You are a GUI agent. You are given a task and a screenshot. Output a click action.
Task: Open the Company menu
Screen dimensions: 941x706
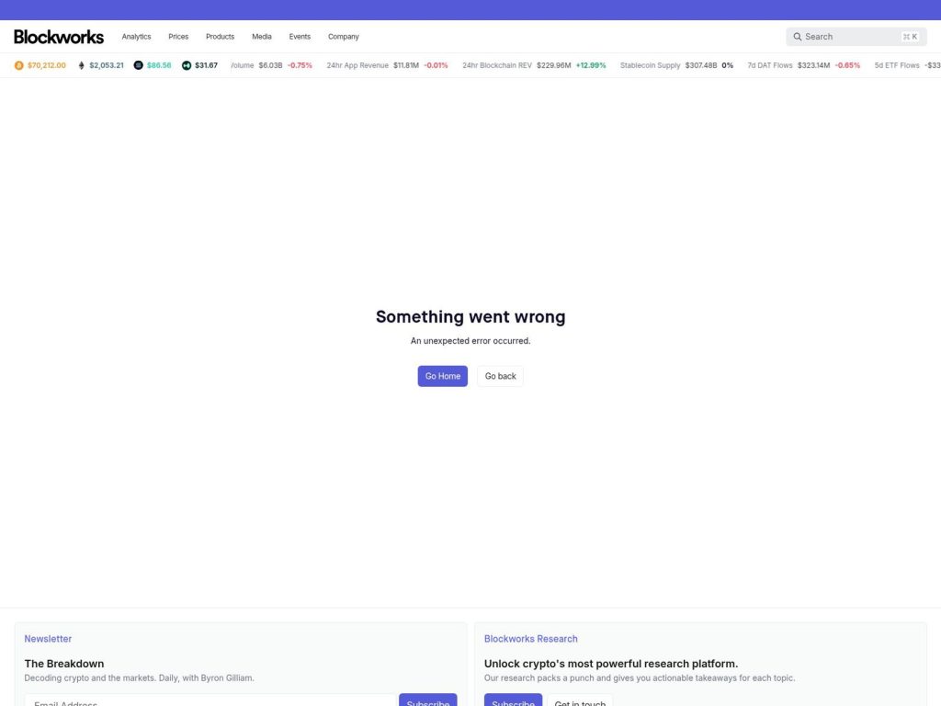tap(343, 36)
